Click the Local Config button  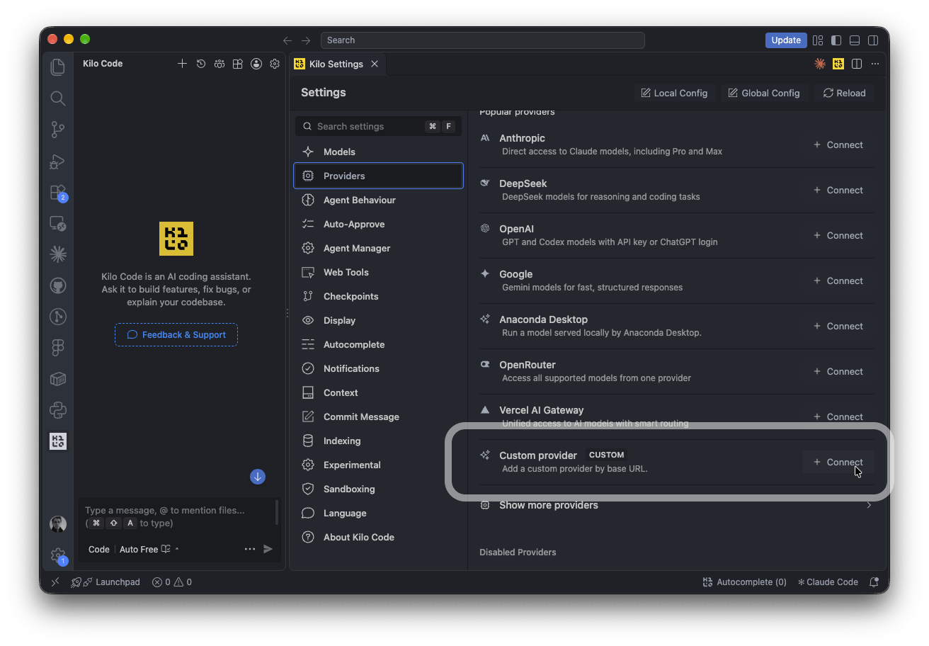point(674,93)
